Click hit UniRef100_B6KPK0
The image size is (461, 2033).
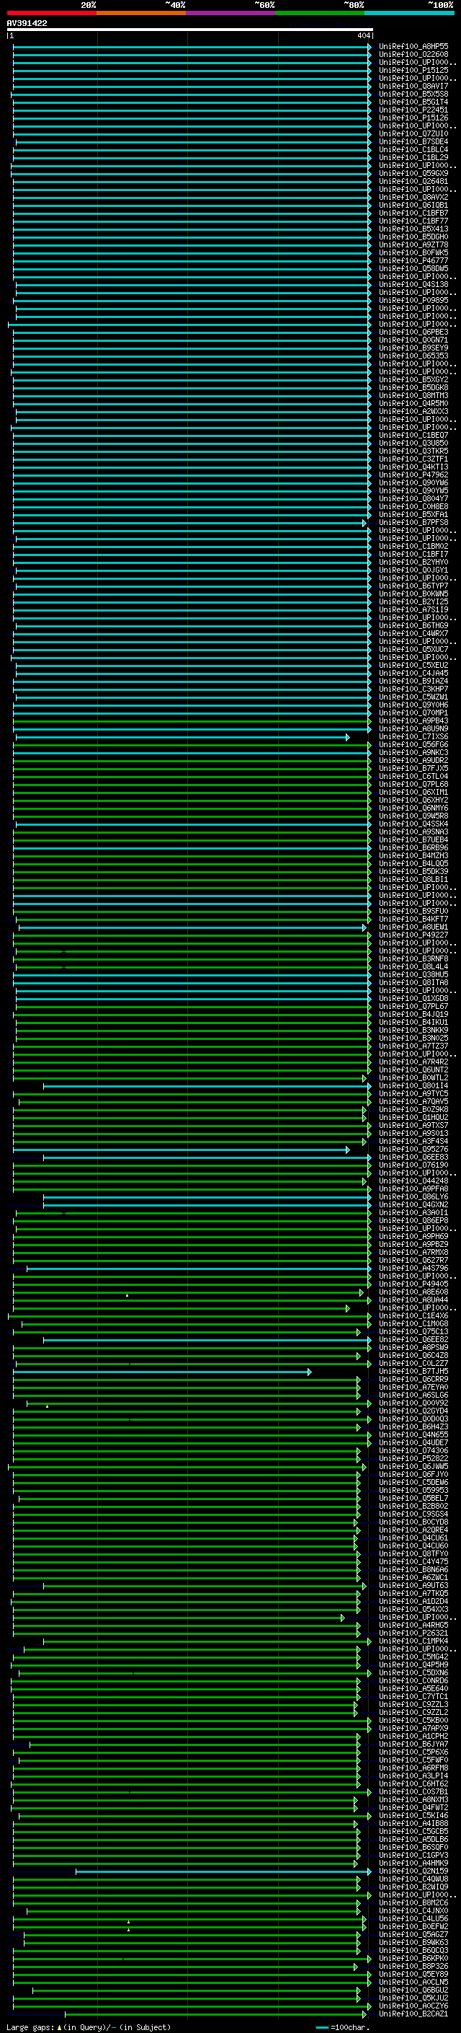(x=413, y=1958)
